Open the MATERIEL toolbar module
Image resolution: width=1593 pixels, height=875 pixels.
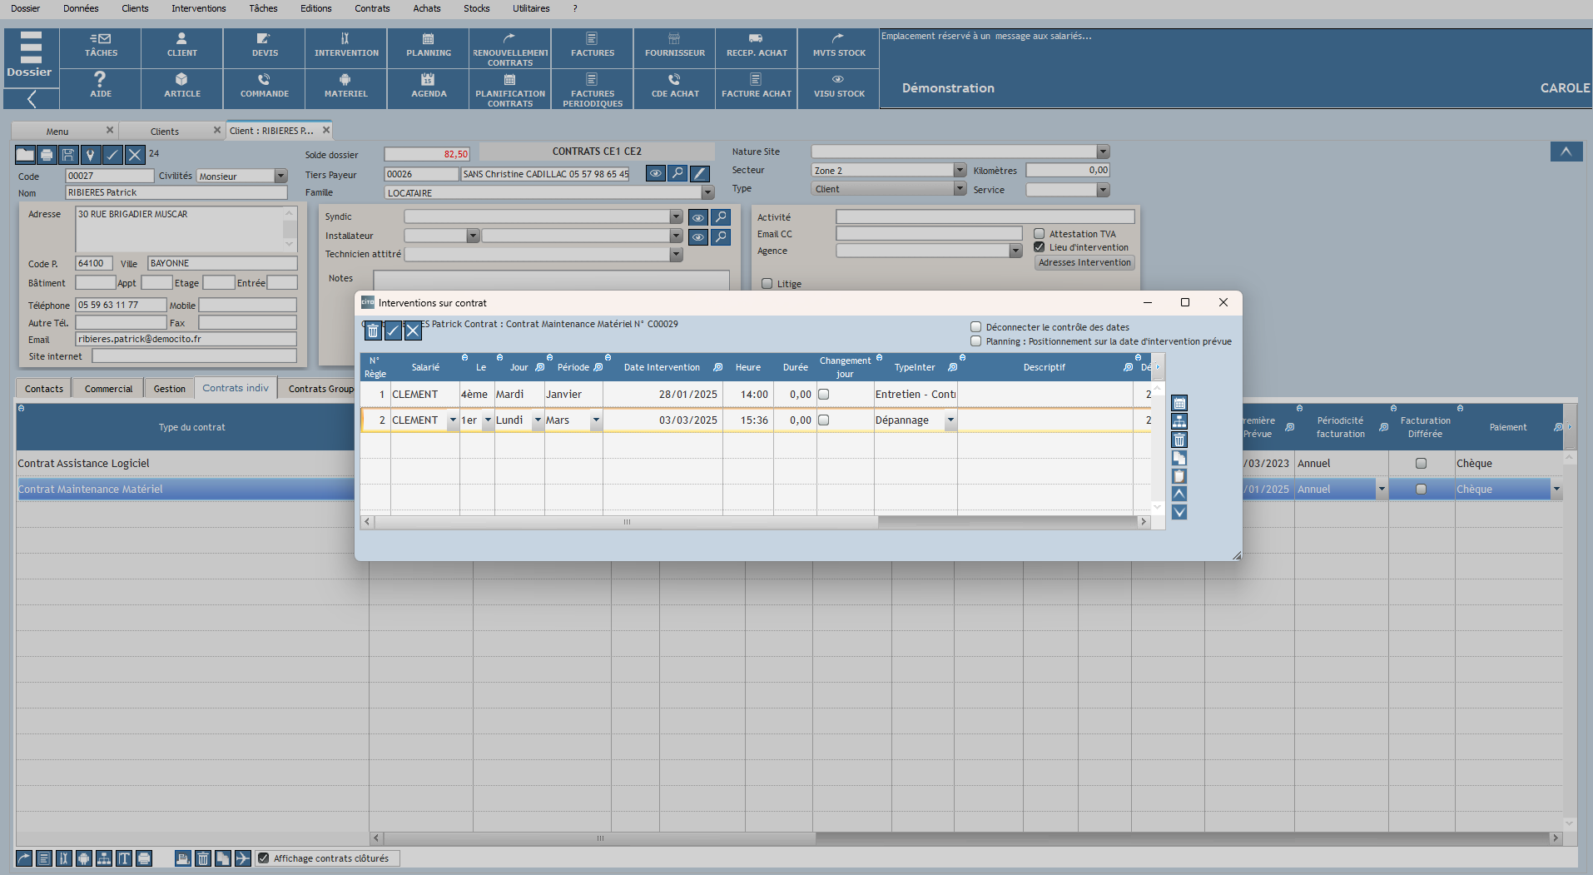(346, 87)
